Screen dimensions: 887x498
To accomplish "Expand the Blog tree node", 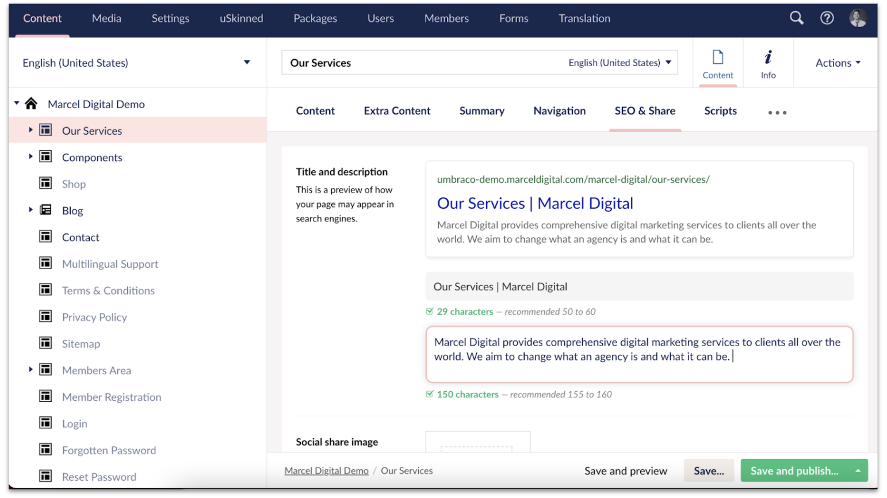I will coord(30,210).
